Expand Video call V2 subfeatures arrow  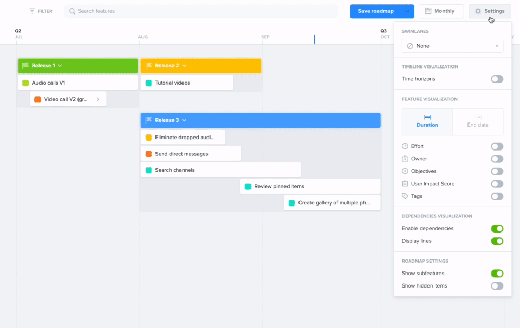tap(98, 99)
